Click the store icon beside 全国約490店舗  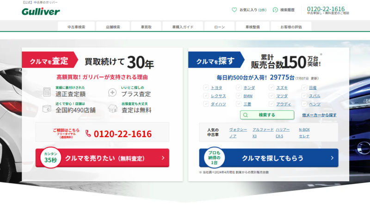tap(47, 109)
